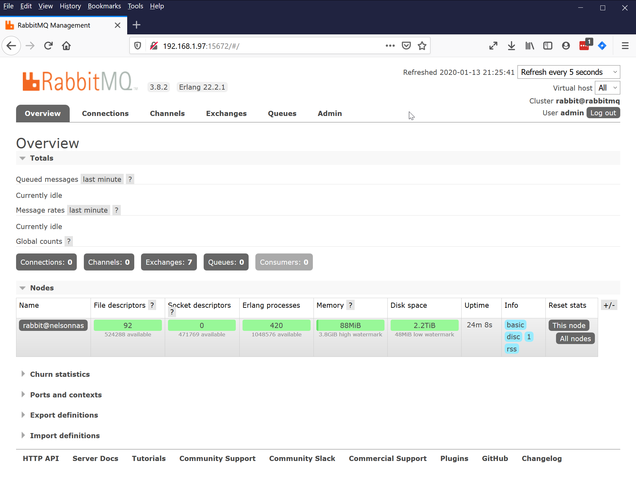Open the hamburger application menu
Screen dimensions: 636x496
(x=625, y=46)
